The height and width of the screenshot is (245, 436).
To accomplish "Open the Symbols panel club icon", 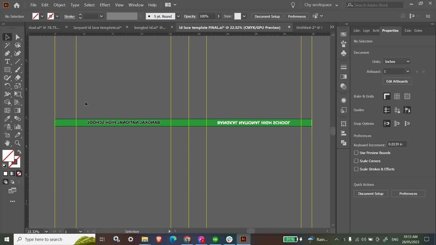I will click(x=343, y=53).
